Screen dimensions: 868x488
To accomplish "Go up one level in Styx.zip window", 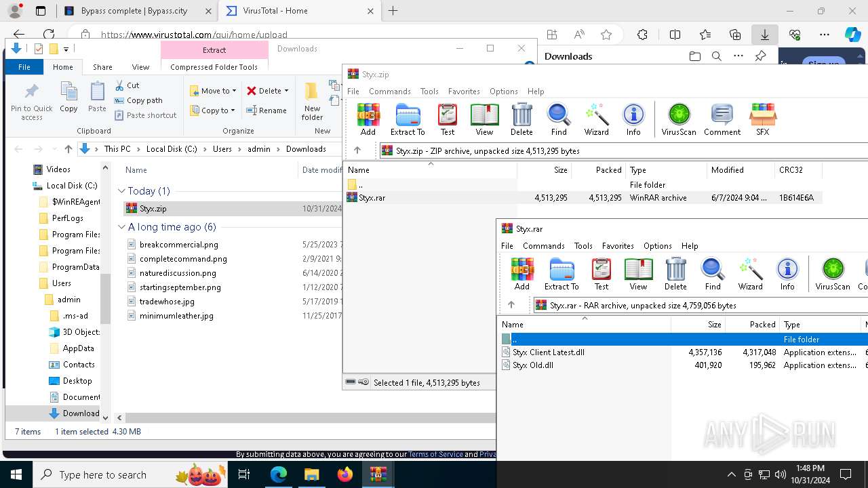I will click(x=357, y=150).
